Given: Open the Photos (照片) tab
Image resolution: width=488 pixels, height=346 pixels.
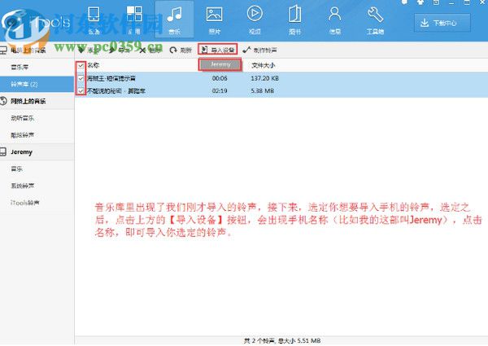Looking at the screenshot, I should pyautogui.click(x=215, y=20).
